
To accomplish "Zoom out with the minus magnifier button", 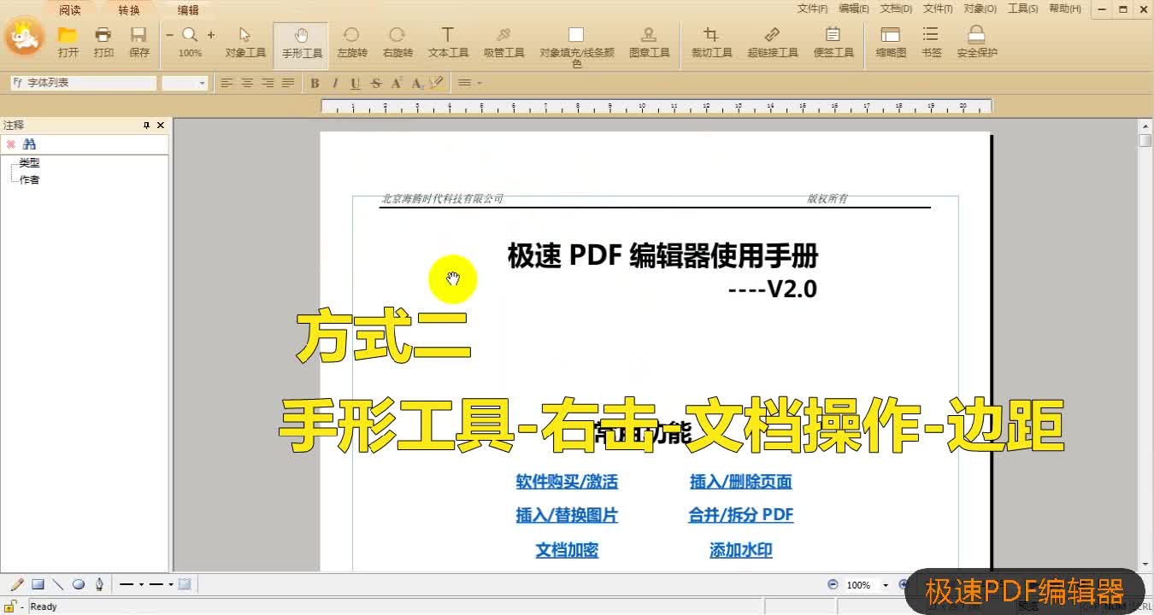I will [x=169, y=35].
